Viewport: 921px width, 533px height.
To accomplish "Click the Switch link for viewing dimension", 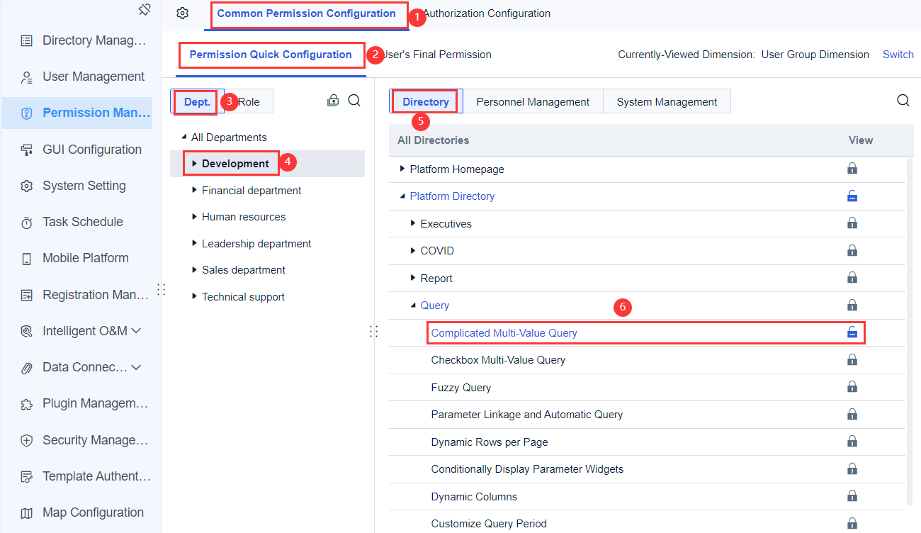I will pyautogui.click(x=898, y=54).
